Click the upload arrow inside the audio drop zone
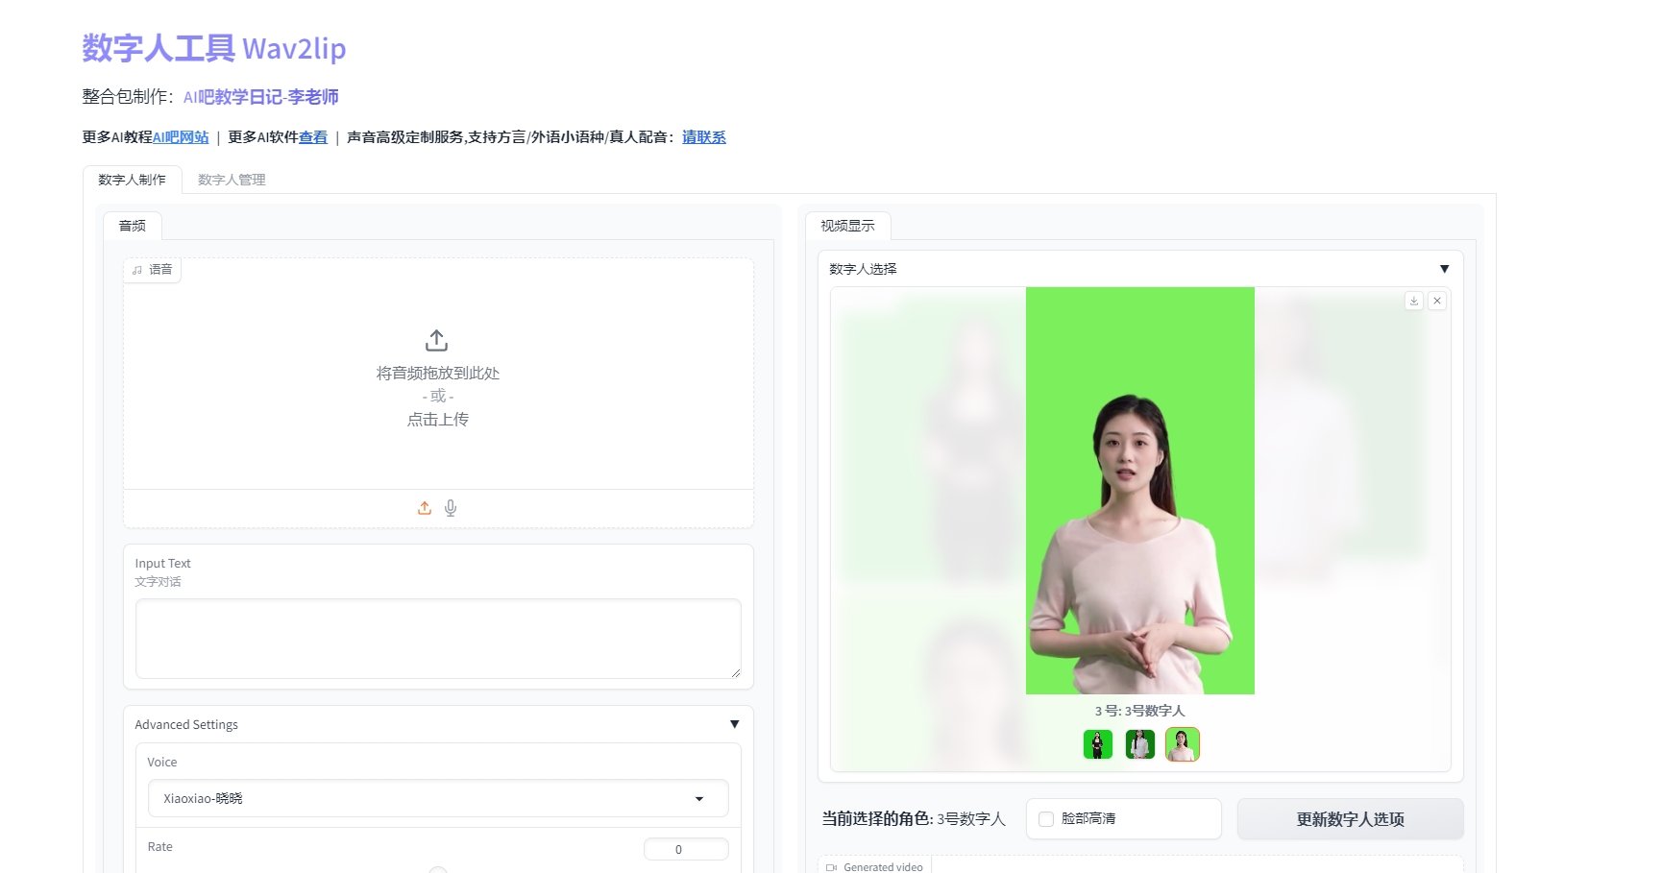Image resolution: width=1662 pixels, height=873 pixels. click(436, 339)
